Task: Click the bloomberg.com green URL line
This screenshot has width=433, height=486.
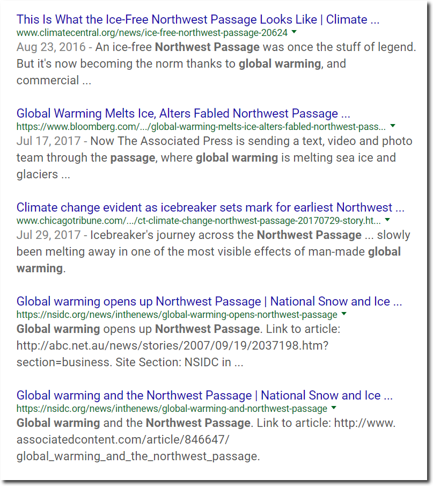Action: click(x=201, y=126)
